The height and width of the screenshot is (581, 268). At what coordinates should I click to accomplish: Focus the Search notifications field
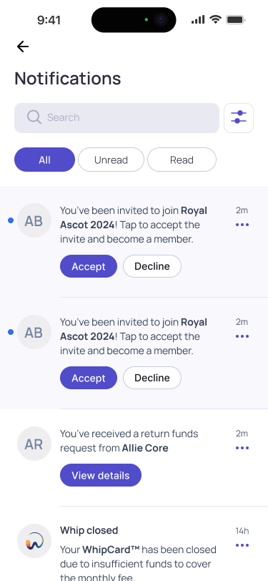pyautogui.click(x=117, y=118)
